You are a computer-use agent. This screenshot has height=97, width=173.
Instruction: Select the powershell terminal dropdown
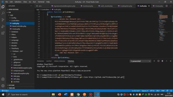[140, 61]
